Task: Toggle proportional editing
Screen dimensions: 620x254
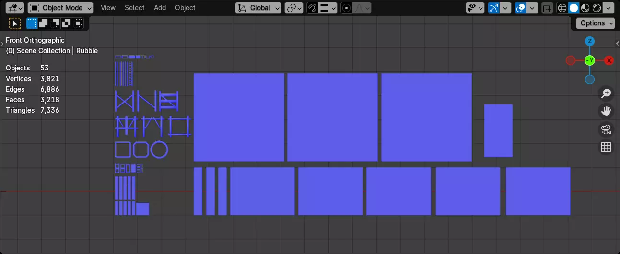Action: pyautogui.click(x=347, y=8)
